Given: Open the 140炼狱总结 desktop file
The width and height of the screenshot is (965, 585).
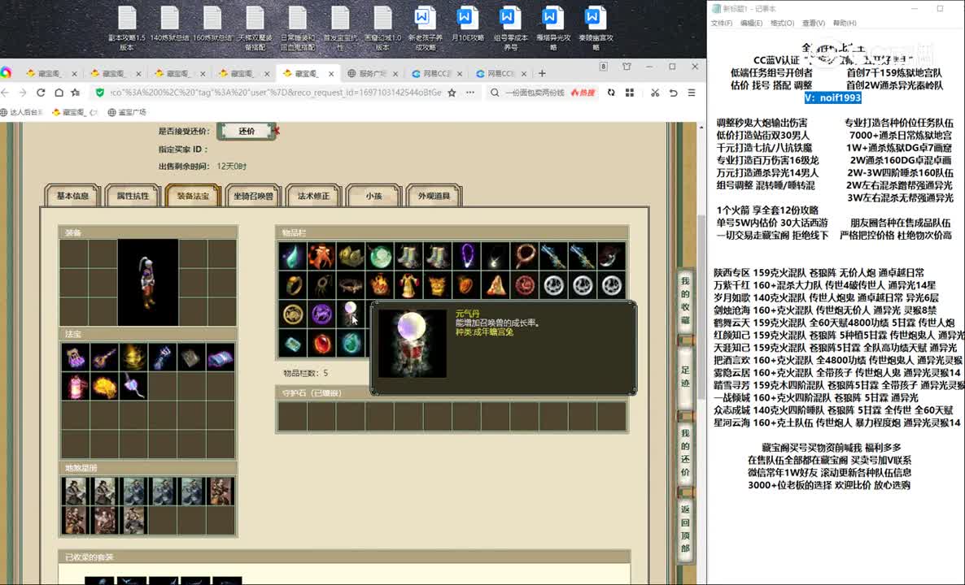Looking at the screenshot, I should pyautogui.click(x=169, y=24).
